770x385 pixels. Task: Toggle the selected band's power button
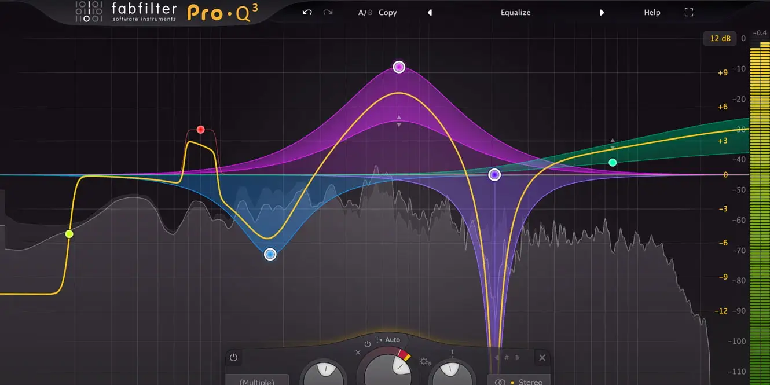coord(233,358)
